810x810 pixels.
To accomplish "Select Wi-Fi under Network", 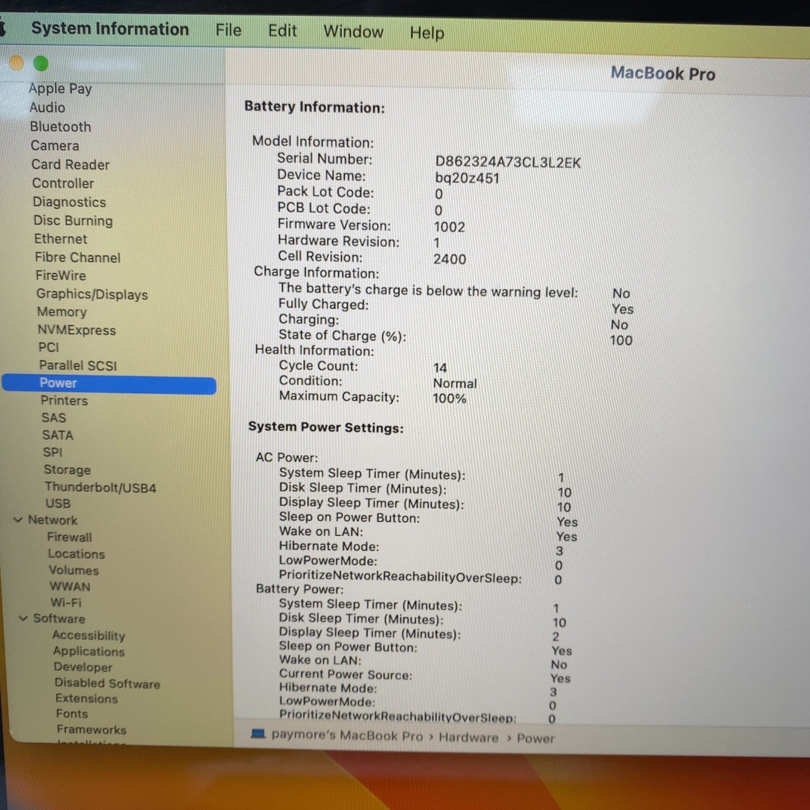I will click(x=66, y=603).
